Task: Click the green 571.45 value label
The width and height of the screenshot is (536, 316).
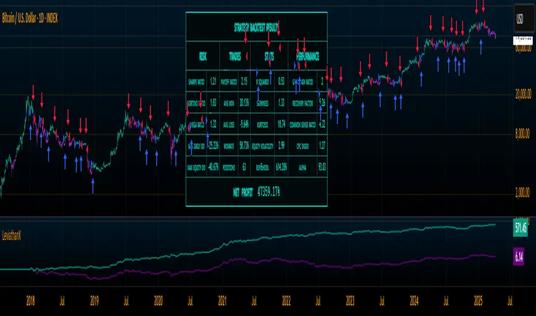Action: (x=522, y=226)
